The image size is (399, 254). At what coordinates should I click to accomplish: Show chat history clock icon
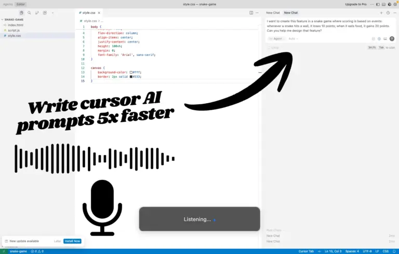[x=388, y=12]
